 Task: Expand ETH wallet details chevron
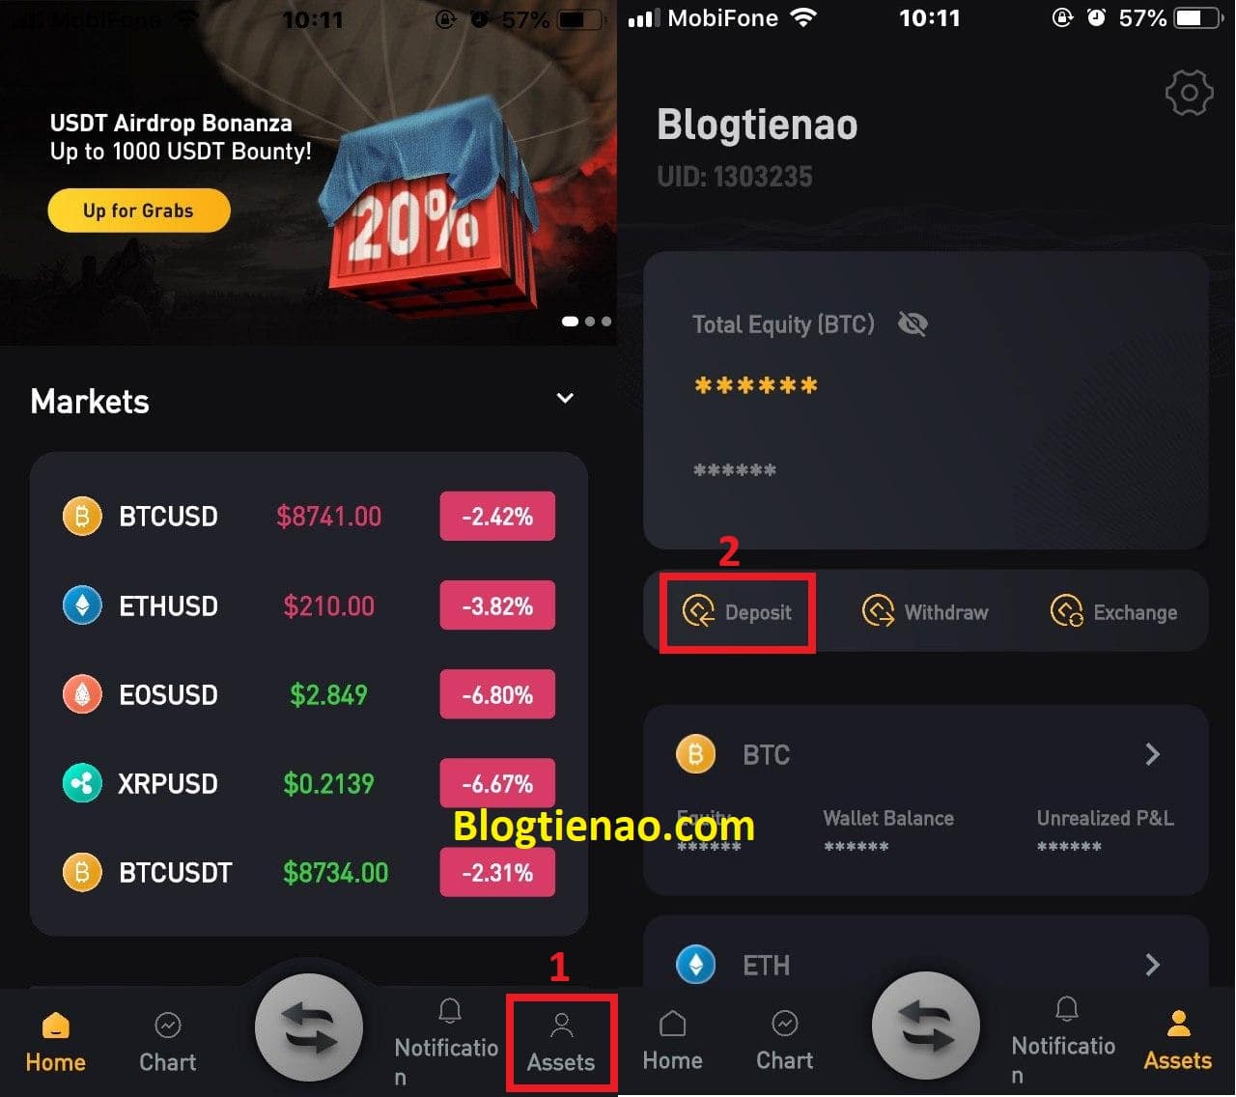[1152, 964]
